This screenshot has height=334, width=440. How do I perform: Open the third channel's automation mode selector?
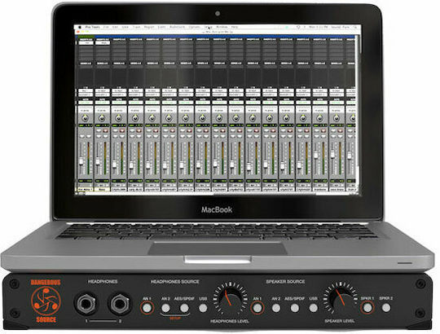119,103
